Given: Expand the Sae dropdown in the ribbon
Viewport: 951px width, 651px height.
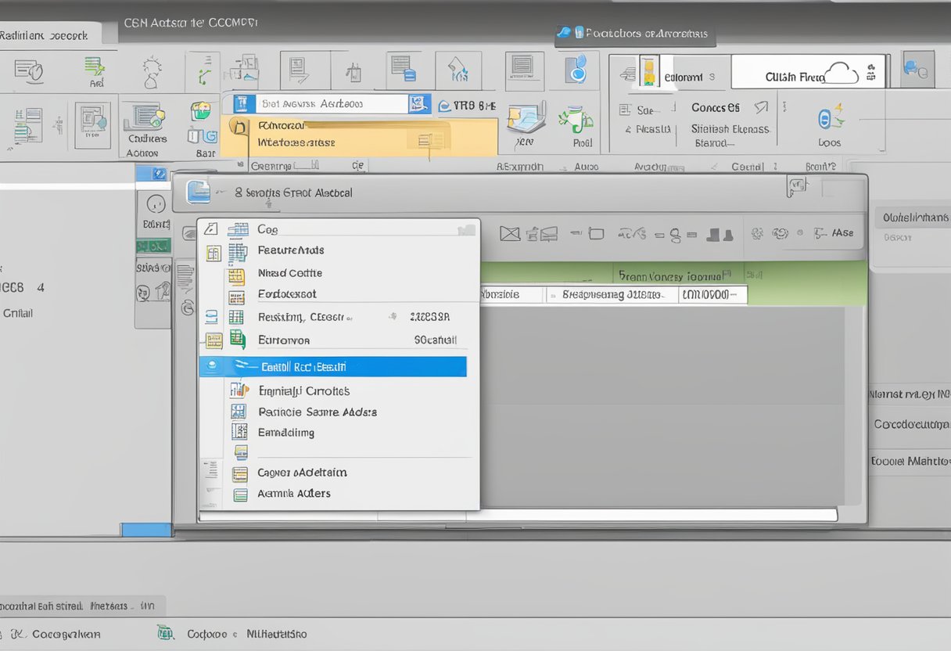Looking at the screenshot, I should pyautogui.click(x=644, y=110).
